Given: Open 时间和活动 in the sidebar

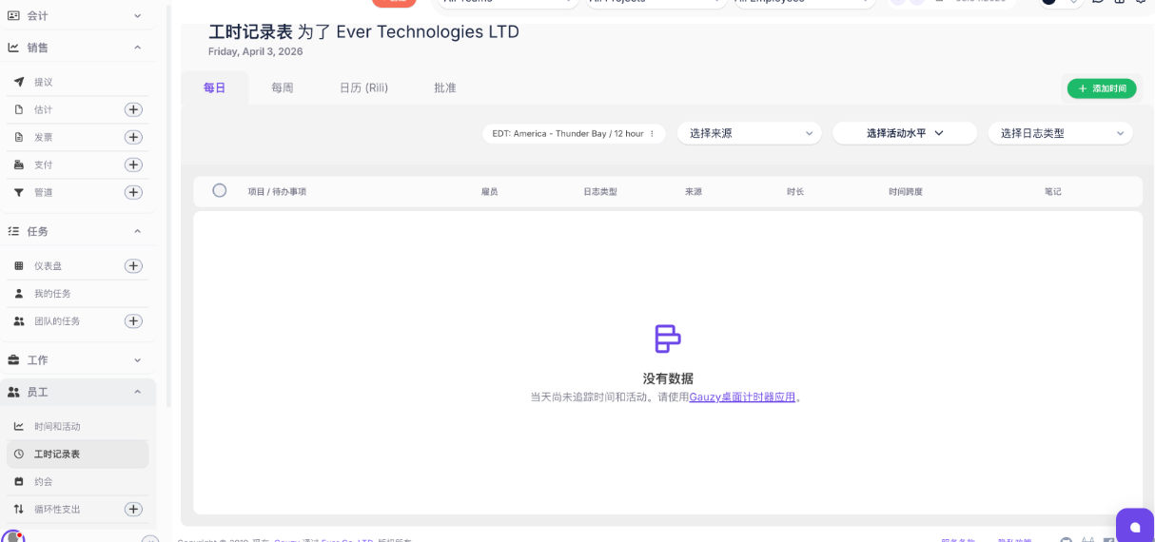Looking at the screenshot, I should click(x=57, y=426).
